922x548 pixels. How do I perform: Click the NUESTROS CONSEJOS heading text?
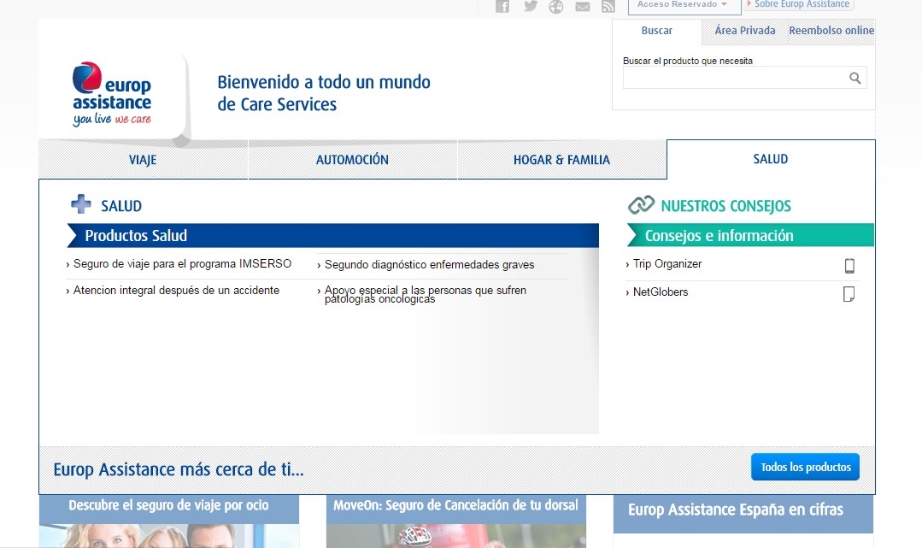point(725,206)
